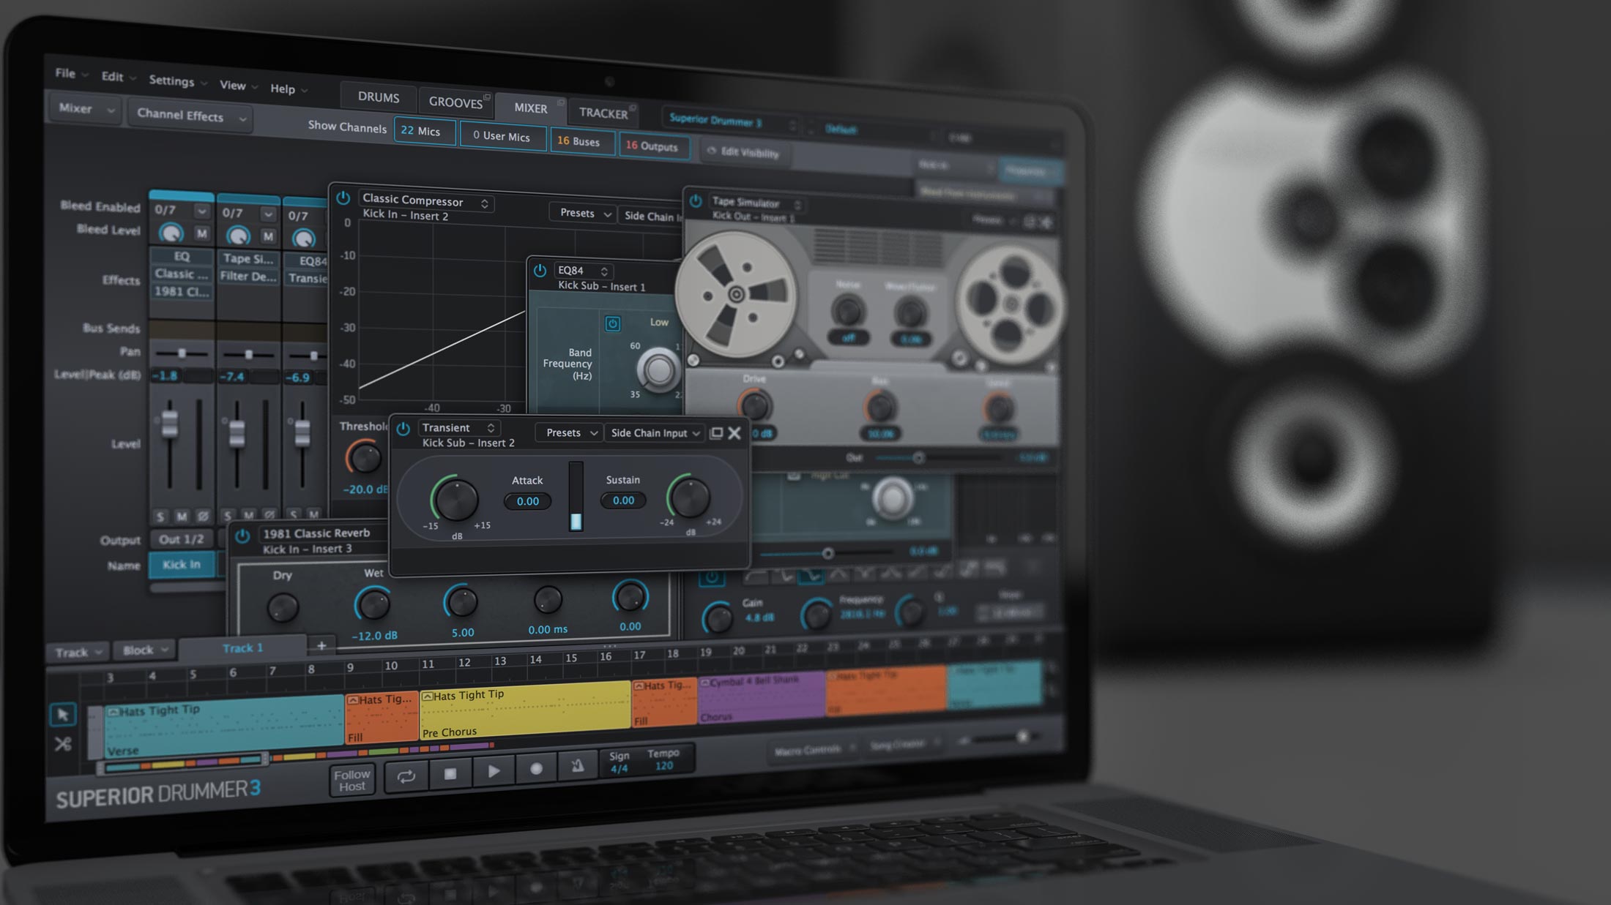
Task: Click the Follow Host button
Action: tap(351, 780)
